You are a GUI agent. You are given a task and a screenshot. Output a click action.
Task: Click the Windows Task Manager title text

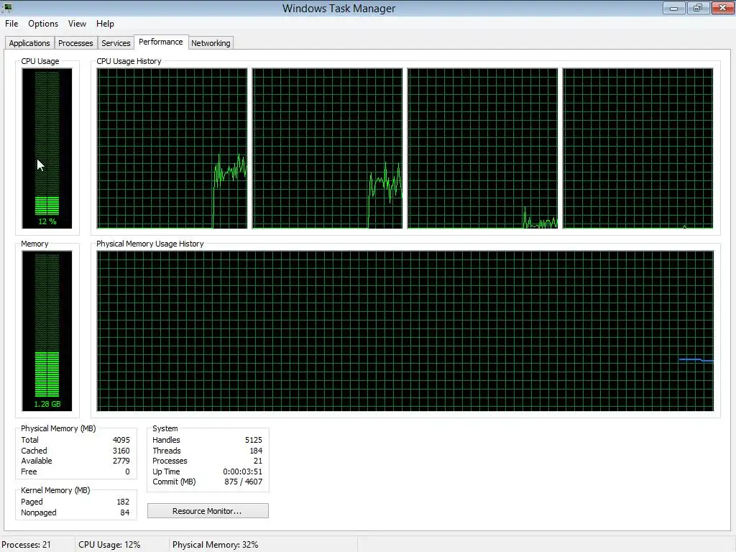click(x=339, y=9)
